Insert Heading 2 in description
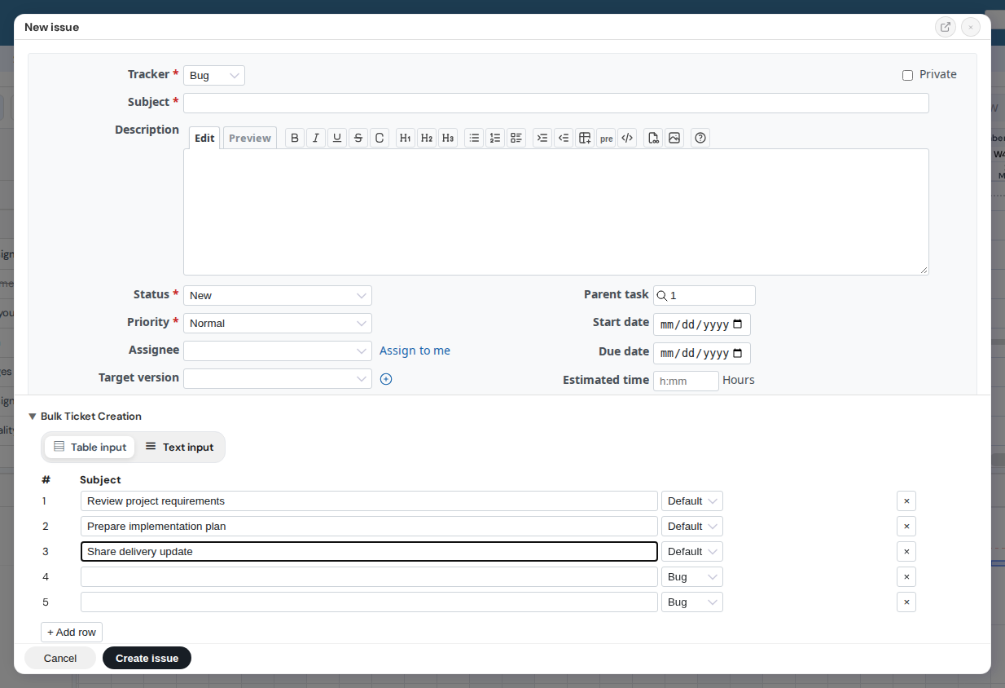 click(427, 138)
